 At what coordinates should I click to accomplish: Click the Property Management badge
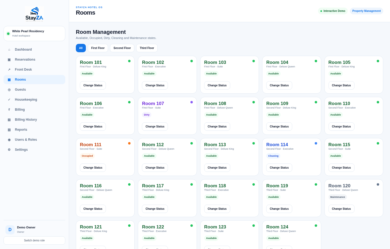pos(366,11)
